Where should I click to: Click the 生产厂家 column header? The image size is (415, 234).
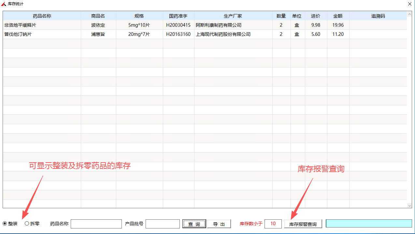233,16
